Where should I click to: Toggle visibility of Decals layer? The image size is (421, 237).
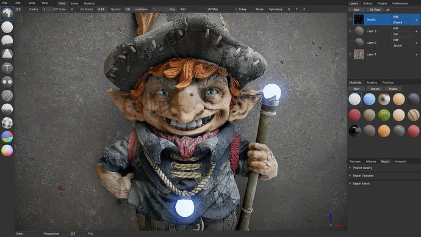[x=350, y=20]
